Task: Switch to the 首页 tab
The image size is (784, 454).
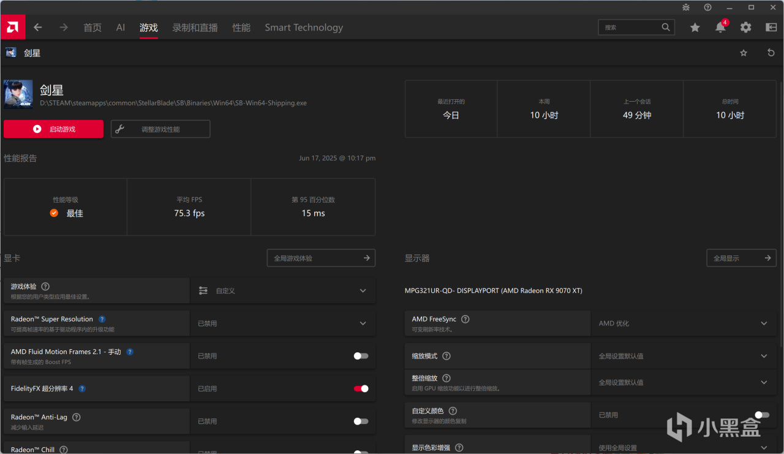Action: pyautogui.click(x=92, y=28)
